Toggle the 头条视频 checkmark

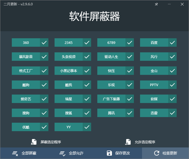click(x=87, y=57)
